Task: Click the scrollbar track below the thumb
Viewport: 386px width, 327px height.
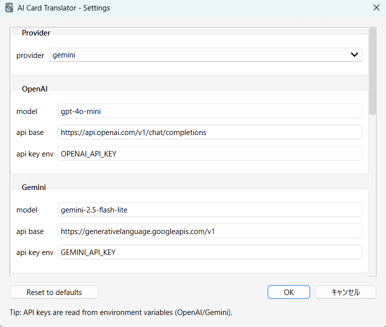Action: point(372,200)
